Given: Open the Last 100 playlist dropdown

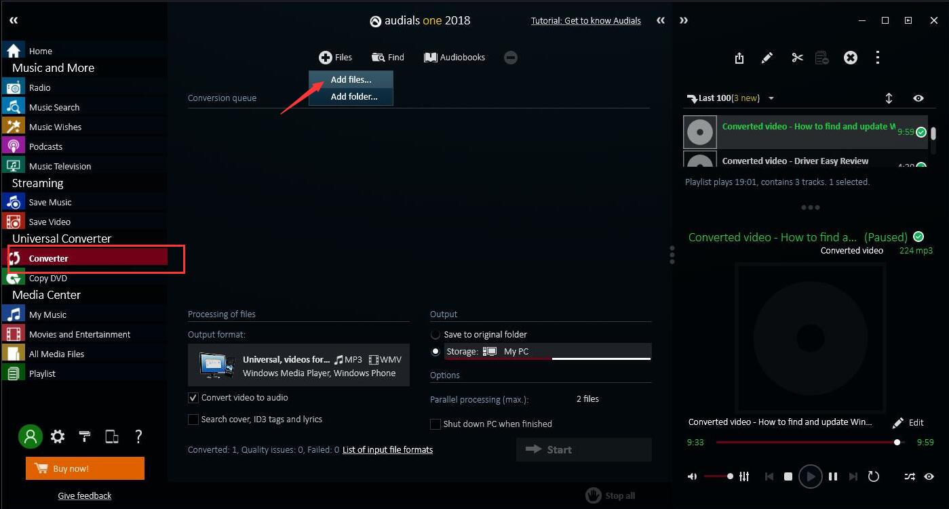Looking at the screenshot, I should pos(771,98).
